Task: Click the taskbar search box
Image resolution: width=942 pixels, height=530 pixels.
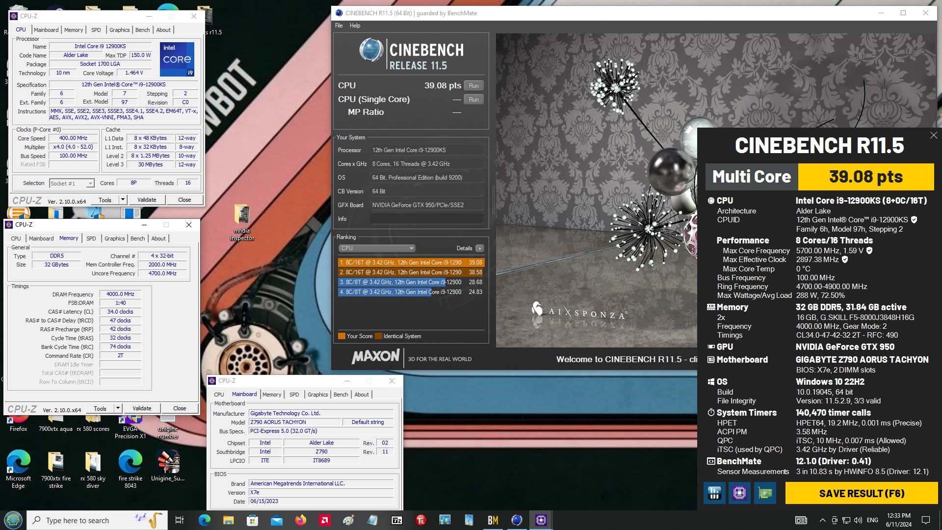Action: pos(97,520)
